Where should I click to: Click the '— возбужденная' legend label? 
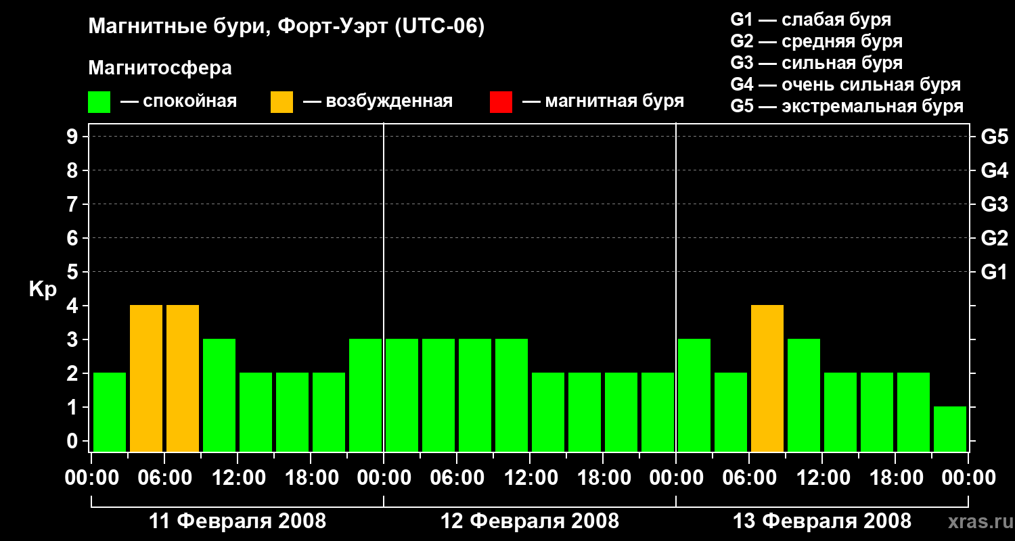point(378,101)
